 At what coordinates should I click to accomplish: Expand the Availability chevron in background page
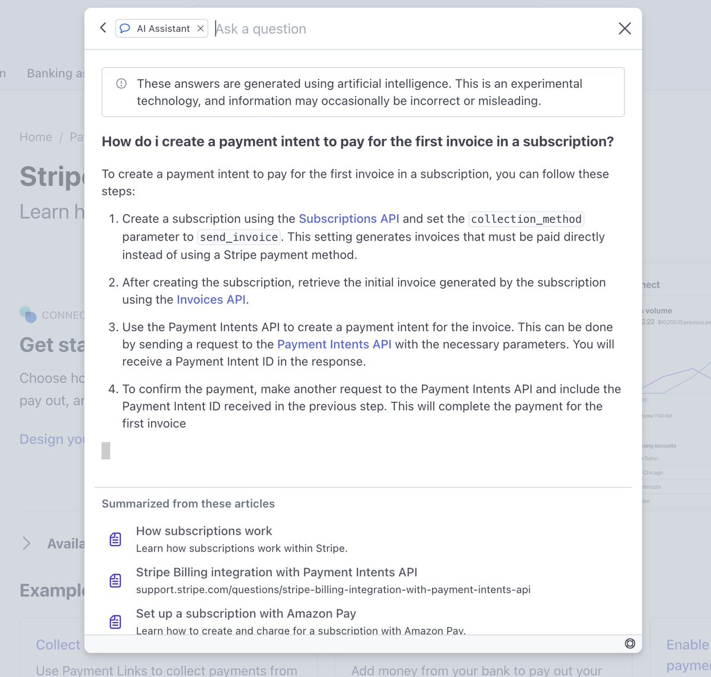tap(27, 543)
